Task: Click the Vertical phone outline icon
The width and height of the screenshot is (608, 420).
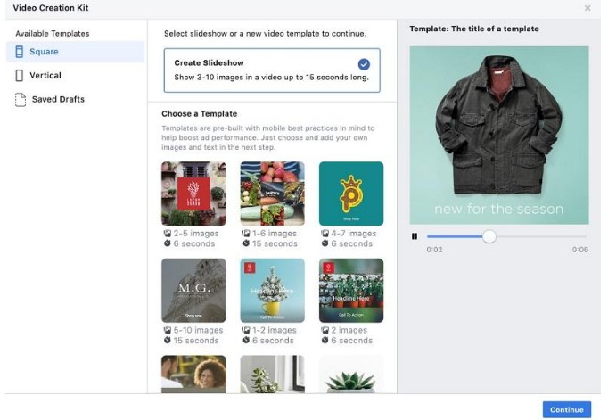Action: (x=19, y=75)
